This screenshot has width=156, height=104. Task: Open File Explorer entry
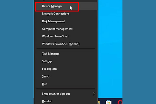click(x=66, y=69)
